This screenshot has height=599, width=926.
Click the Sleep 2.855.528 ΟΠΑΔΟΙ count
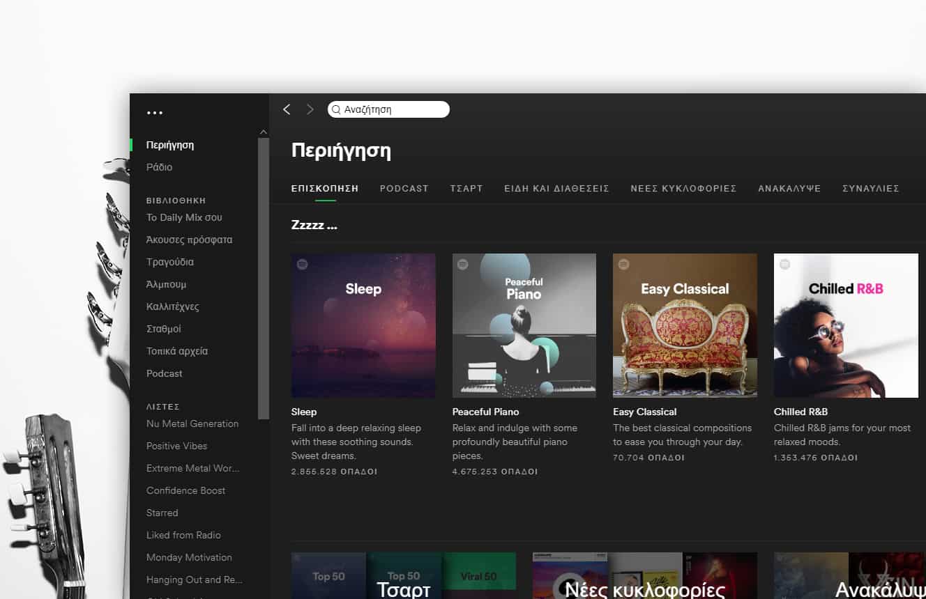[335, 472]
